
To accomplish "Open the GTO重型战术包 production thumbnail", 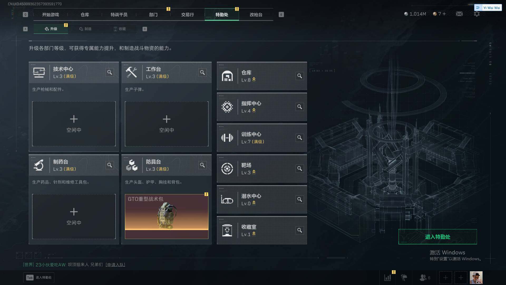I will [167, 216].
